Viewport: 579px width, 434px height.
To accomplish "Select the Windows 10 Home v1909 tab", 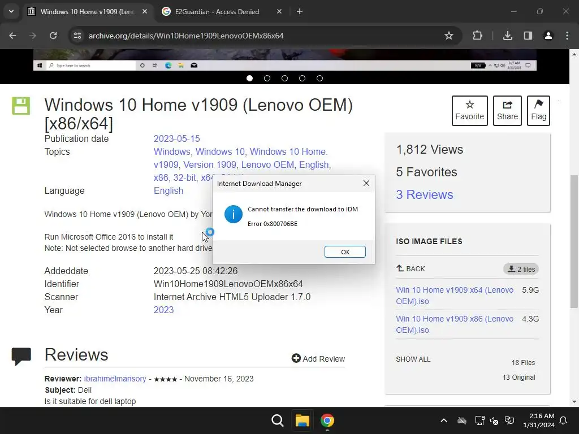I will coord(88,11).
